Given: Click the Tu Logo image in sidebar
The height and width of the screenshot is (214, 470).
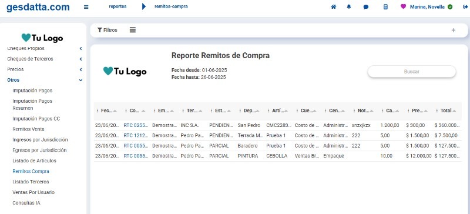Looking at the screenshot, I should pyautogui.click(x=42, y=38).
